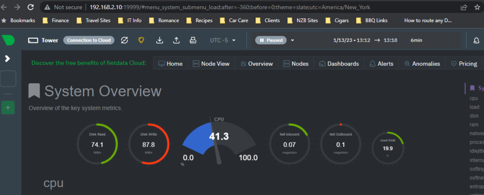Click the Used RAM gauge
484x195 pixels.
[387, 148]
